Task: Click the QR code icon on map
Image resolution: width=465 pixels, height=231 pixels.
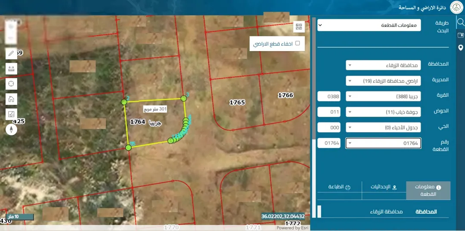Action: [x=299, y=27]
